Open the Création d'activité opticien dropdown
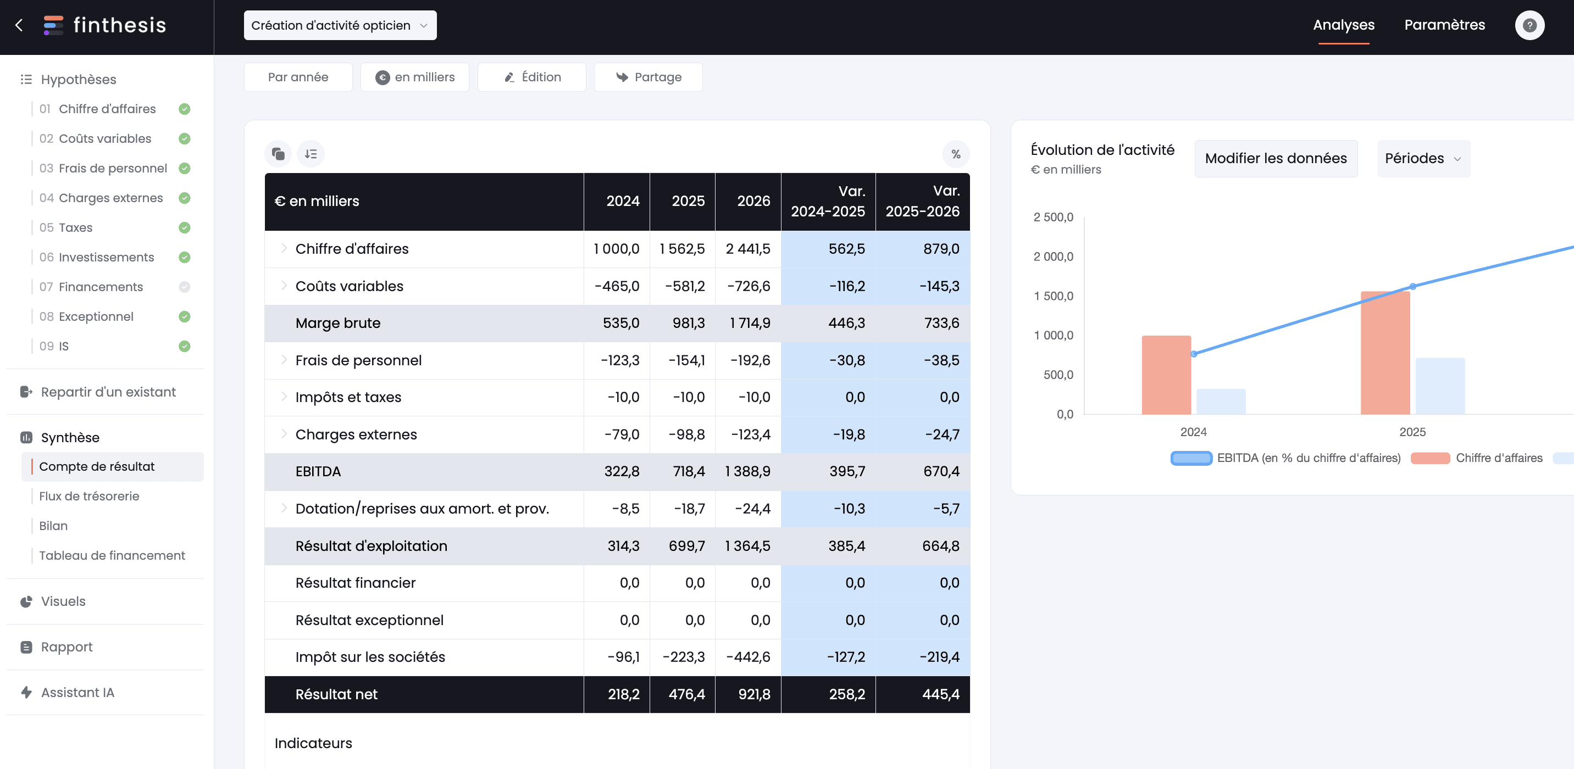This screenshot has width=1574, height=769. tap(340, 25)
